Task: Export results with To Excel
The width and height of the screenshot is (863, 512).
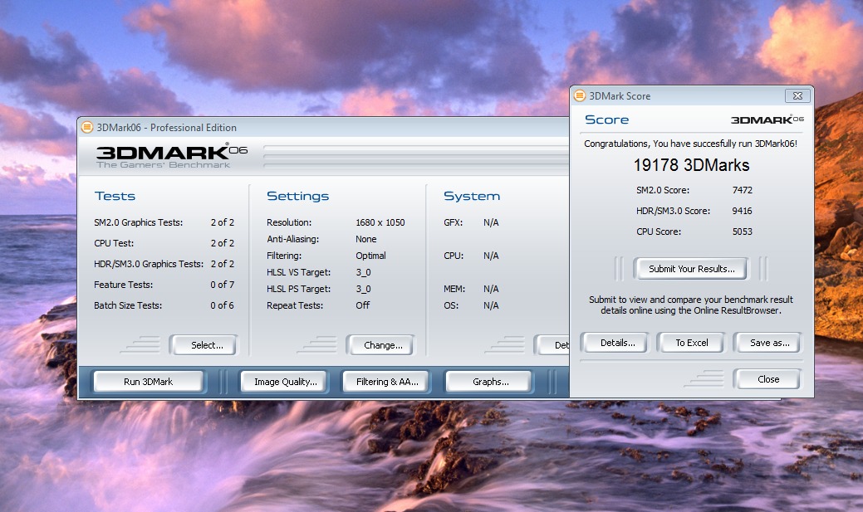Action: (692, 343)
